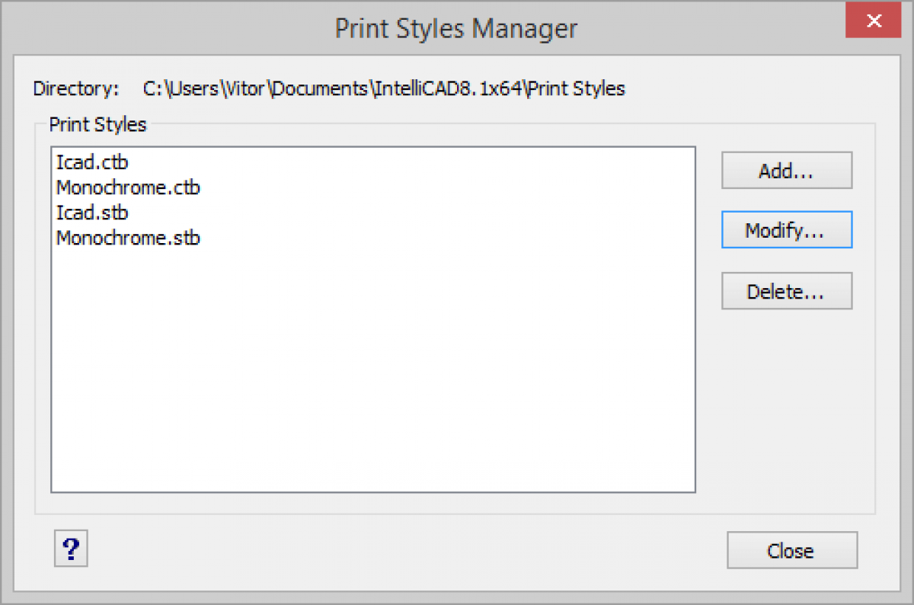Highlight Icad.ctb before modifying

(x=91, y=162)
